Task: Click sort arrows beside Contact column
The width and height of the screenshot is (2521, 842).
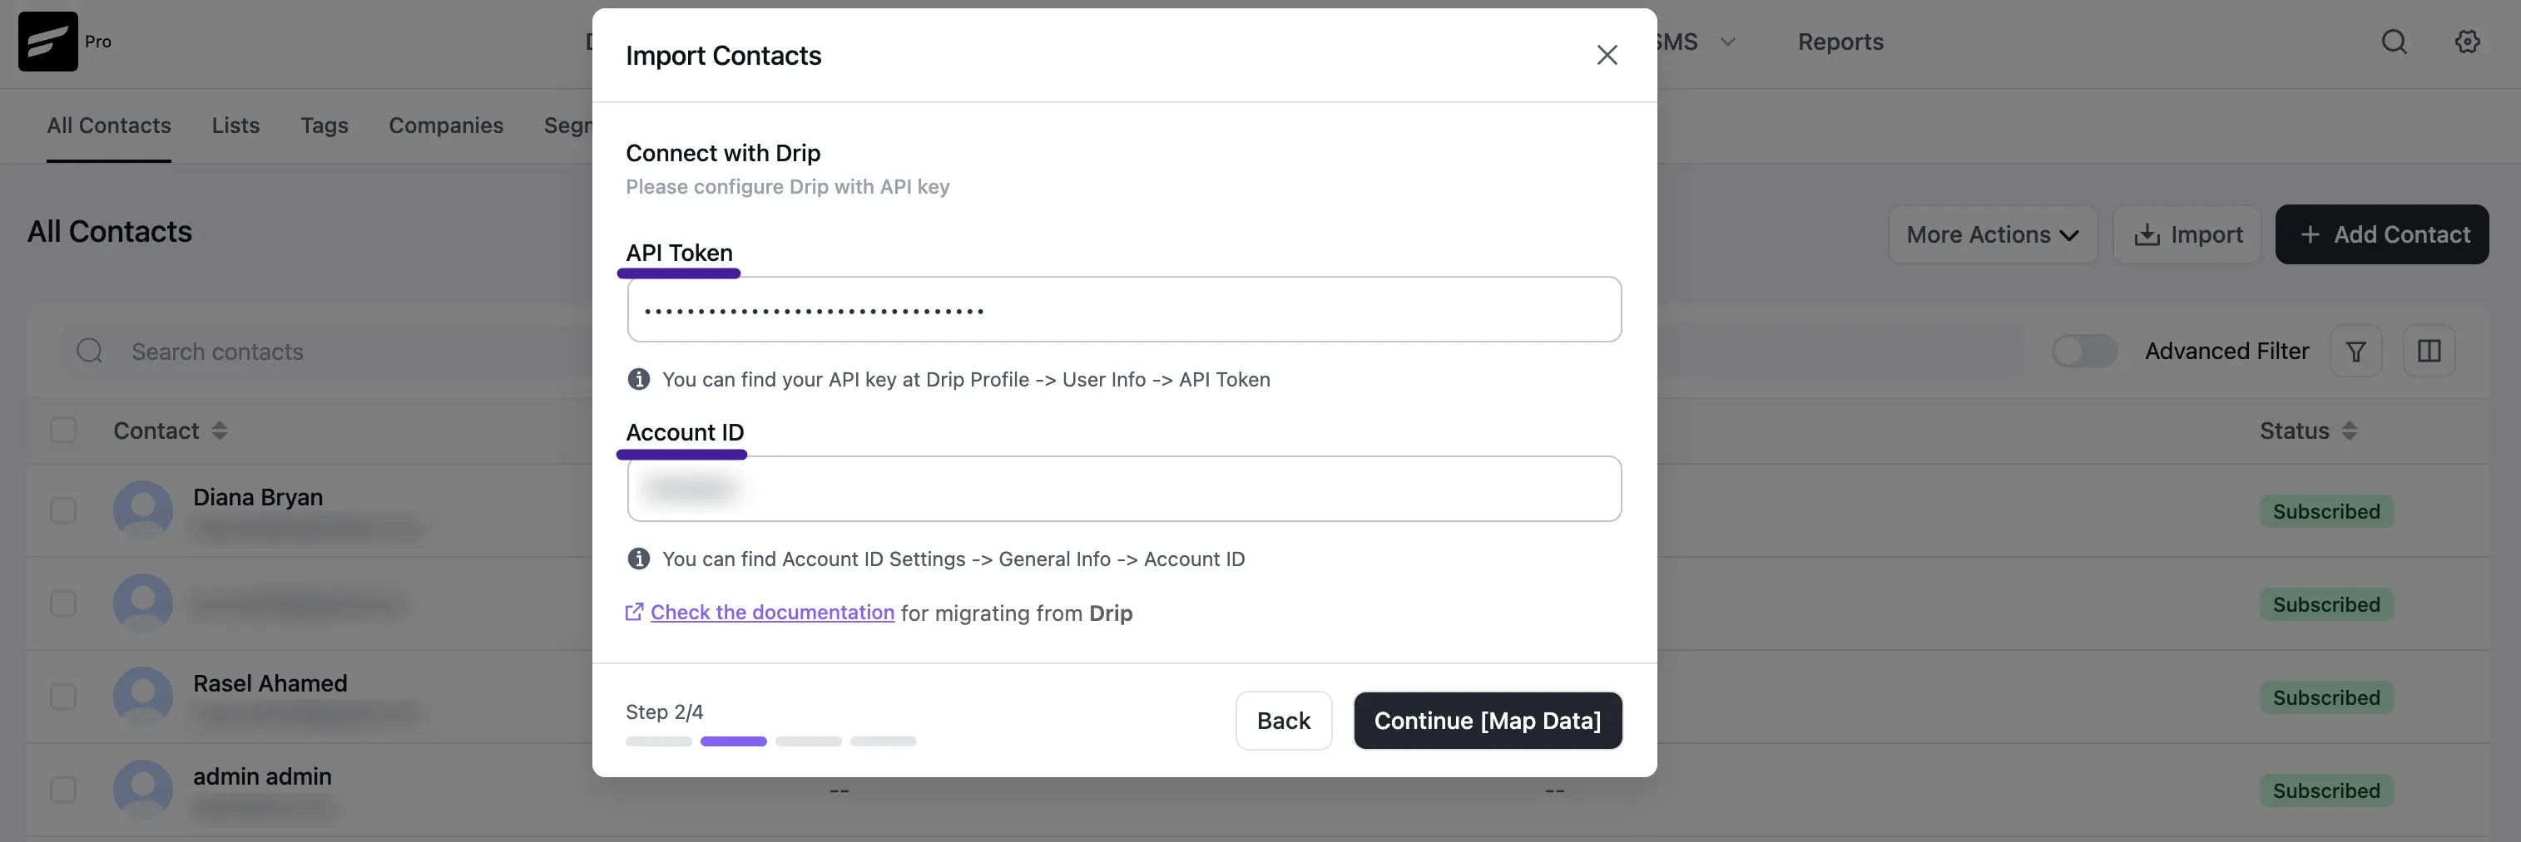Action: (x=219, y=431)
